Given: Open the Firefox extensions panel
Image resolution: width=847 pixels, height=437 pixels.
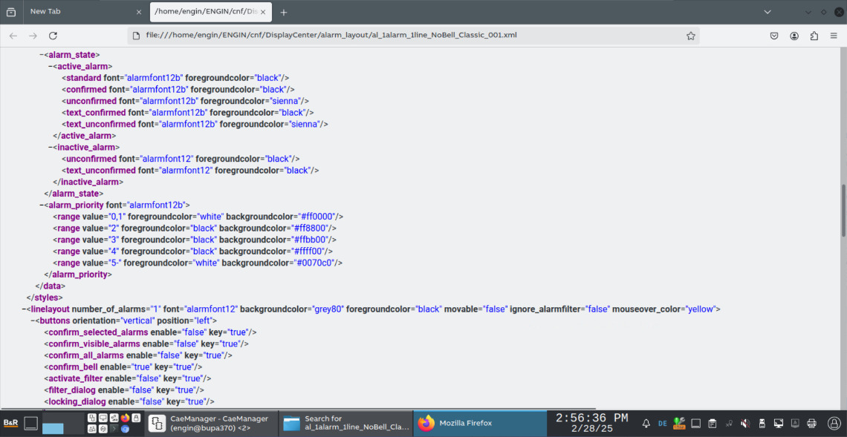Looking at the screenshot, I should 814,36.
